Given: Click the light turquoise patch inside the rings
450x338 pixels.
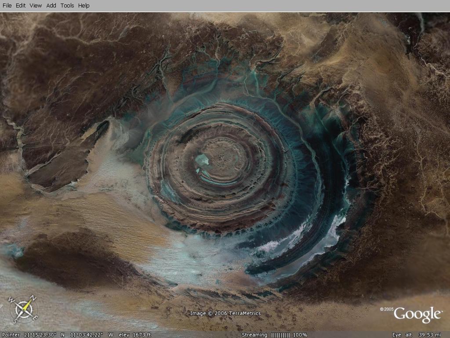Looking at the screenshot, I should 202,159.
